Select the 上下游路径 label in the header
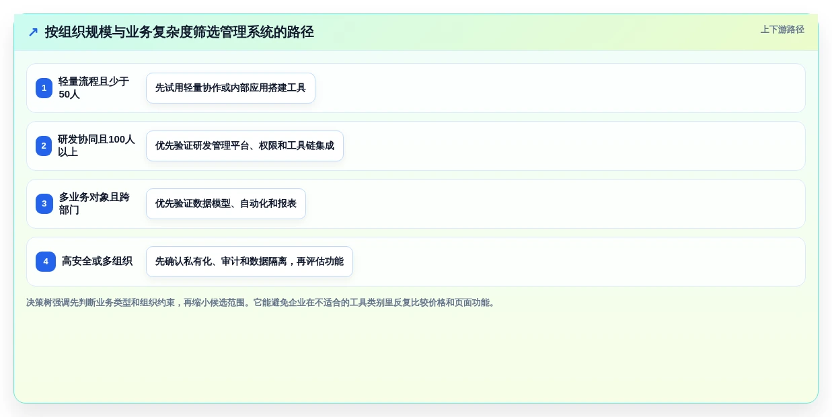This screenshot has width=832, height=417. tap(782, 30)
